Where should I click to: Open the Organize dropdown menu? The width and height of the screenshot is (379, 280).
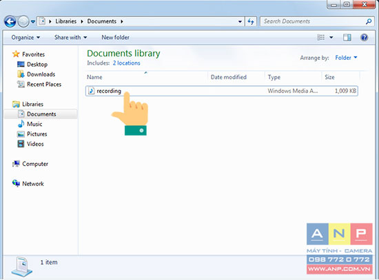[x=25, y=37]
